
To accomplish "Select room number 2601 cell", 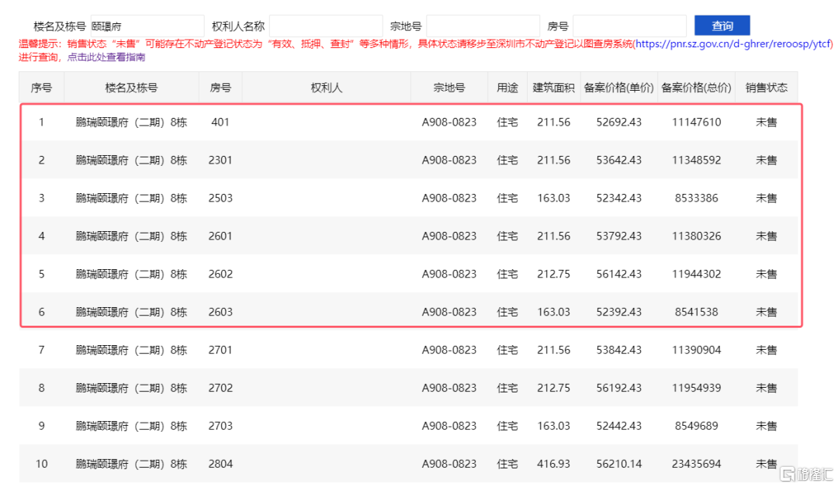I will tap(220, 236).
